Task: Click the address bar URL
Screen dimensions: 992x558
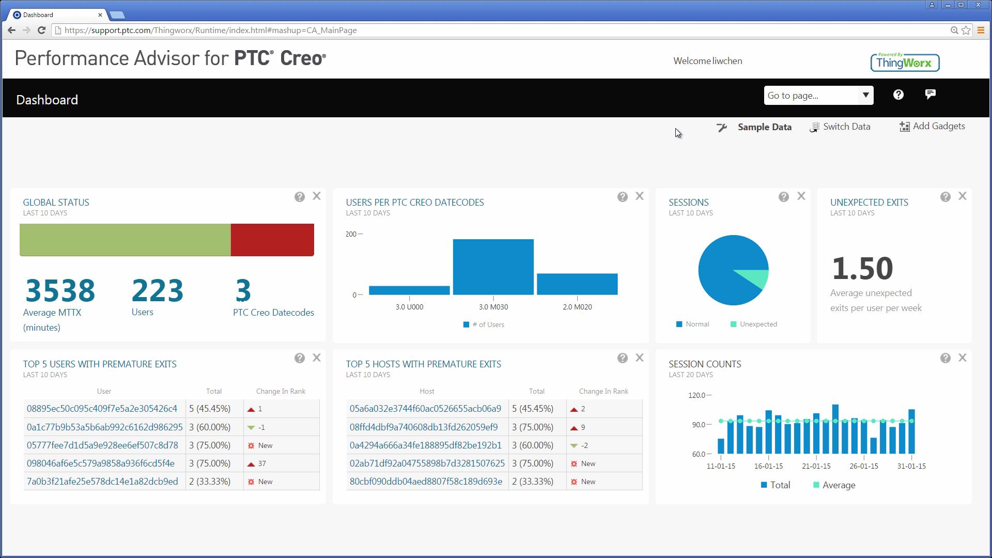Action: [210, 30]
